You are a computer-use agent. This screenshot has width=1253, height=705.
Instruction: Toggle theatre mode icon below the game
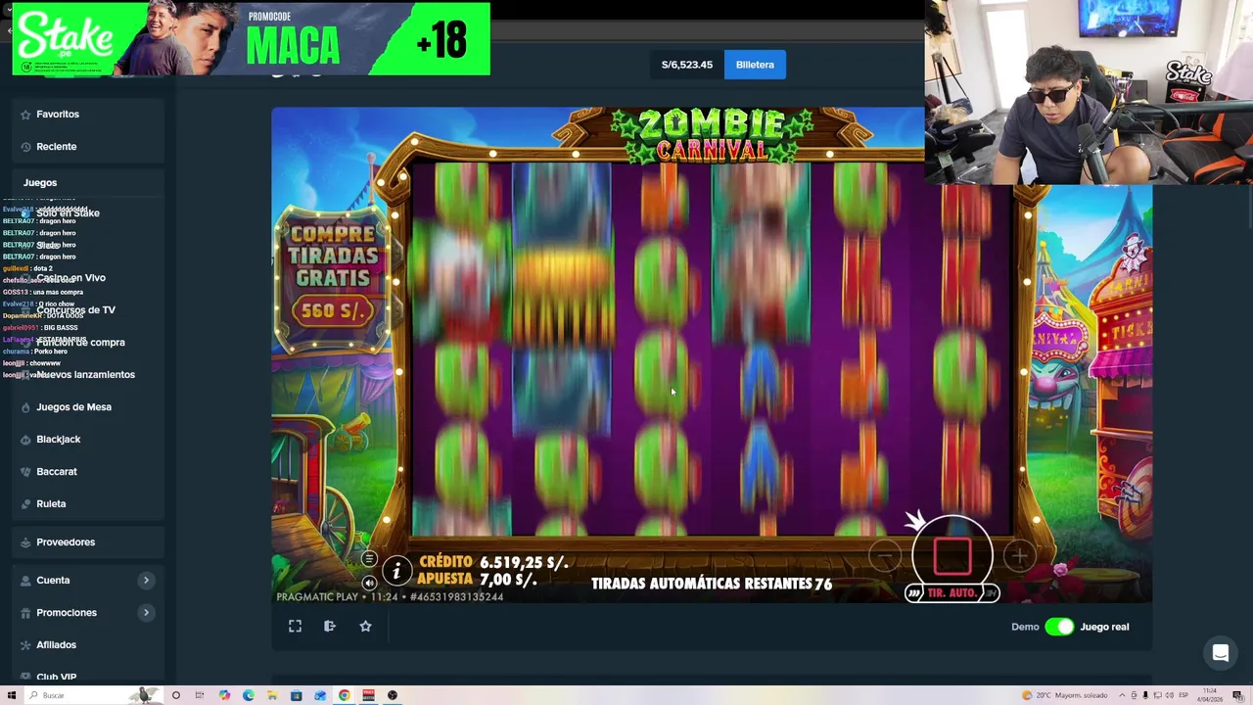coord(330,626)
